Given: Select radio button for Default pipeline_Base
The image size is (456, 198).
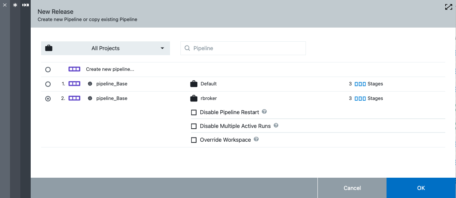Looking at the screenshot, I should pos(48,84).
